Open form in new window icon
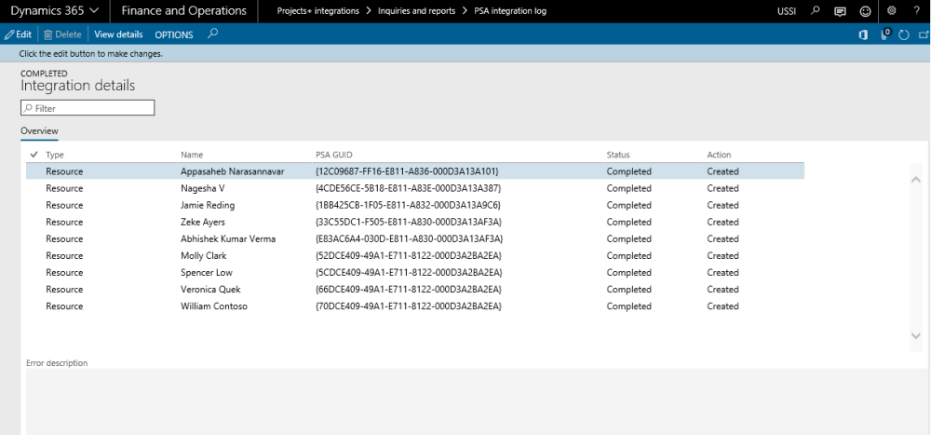Image resolution: width=931 pixels, height=435 pixels. click(921, 34)
